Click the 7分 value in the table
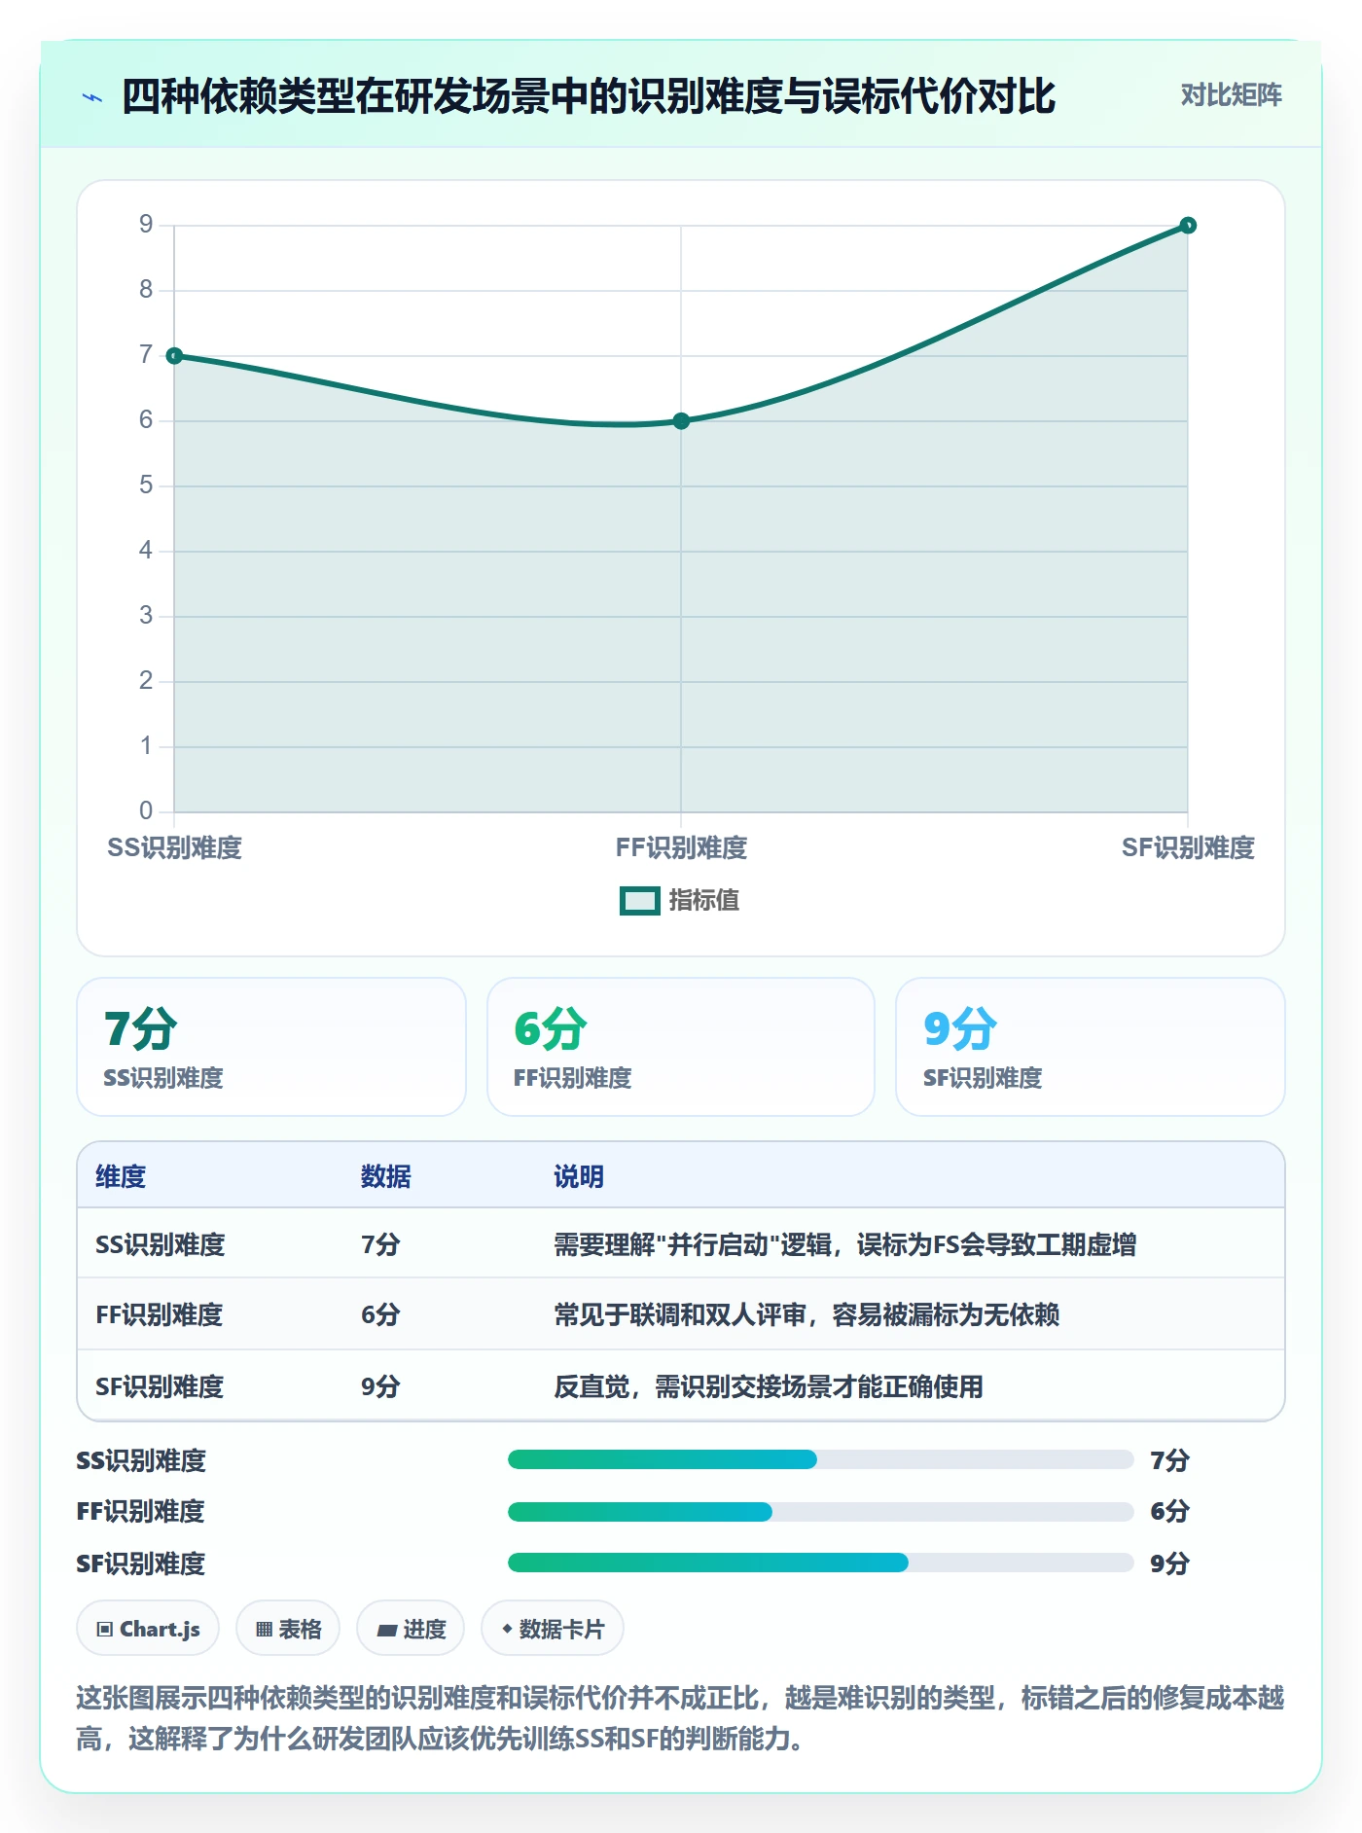The height and width of the screenshot is (1833, 1362). [380, 1245]
